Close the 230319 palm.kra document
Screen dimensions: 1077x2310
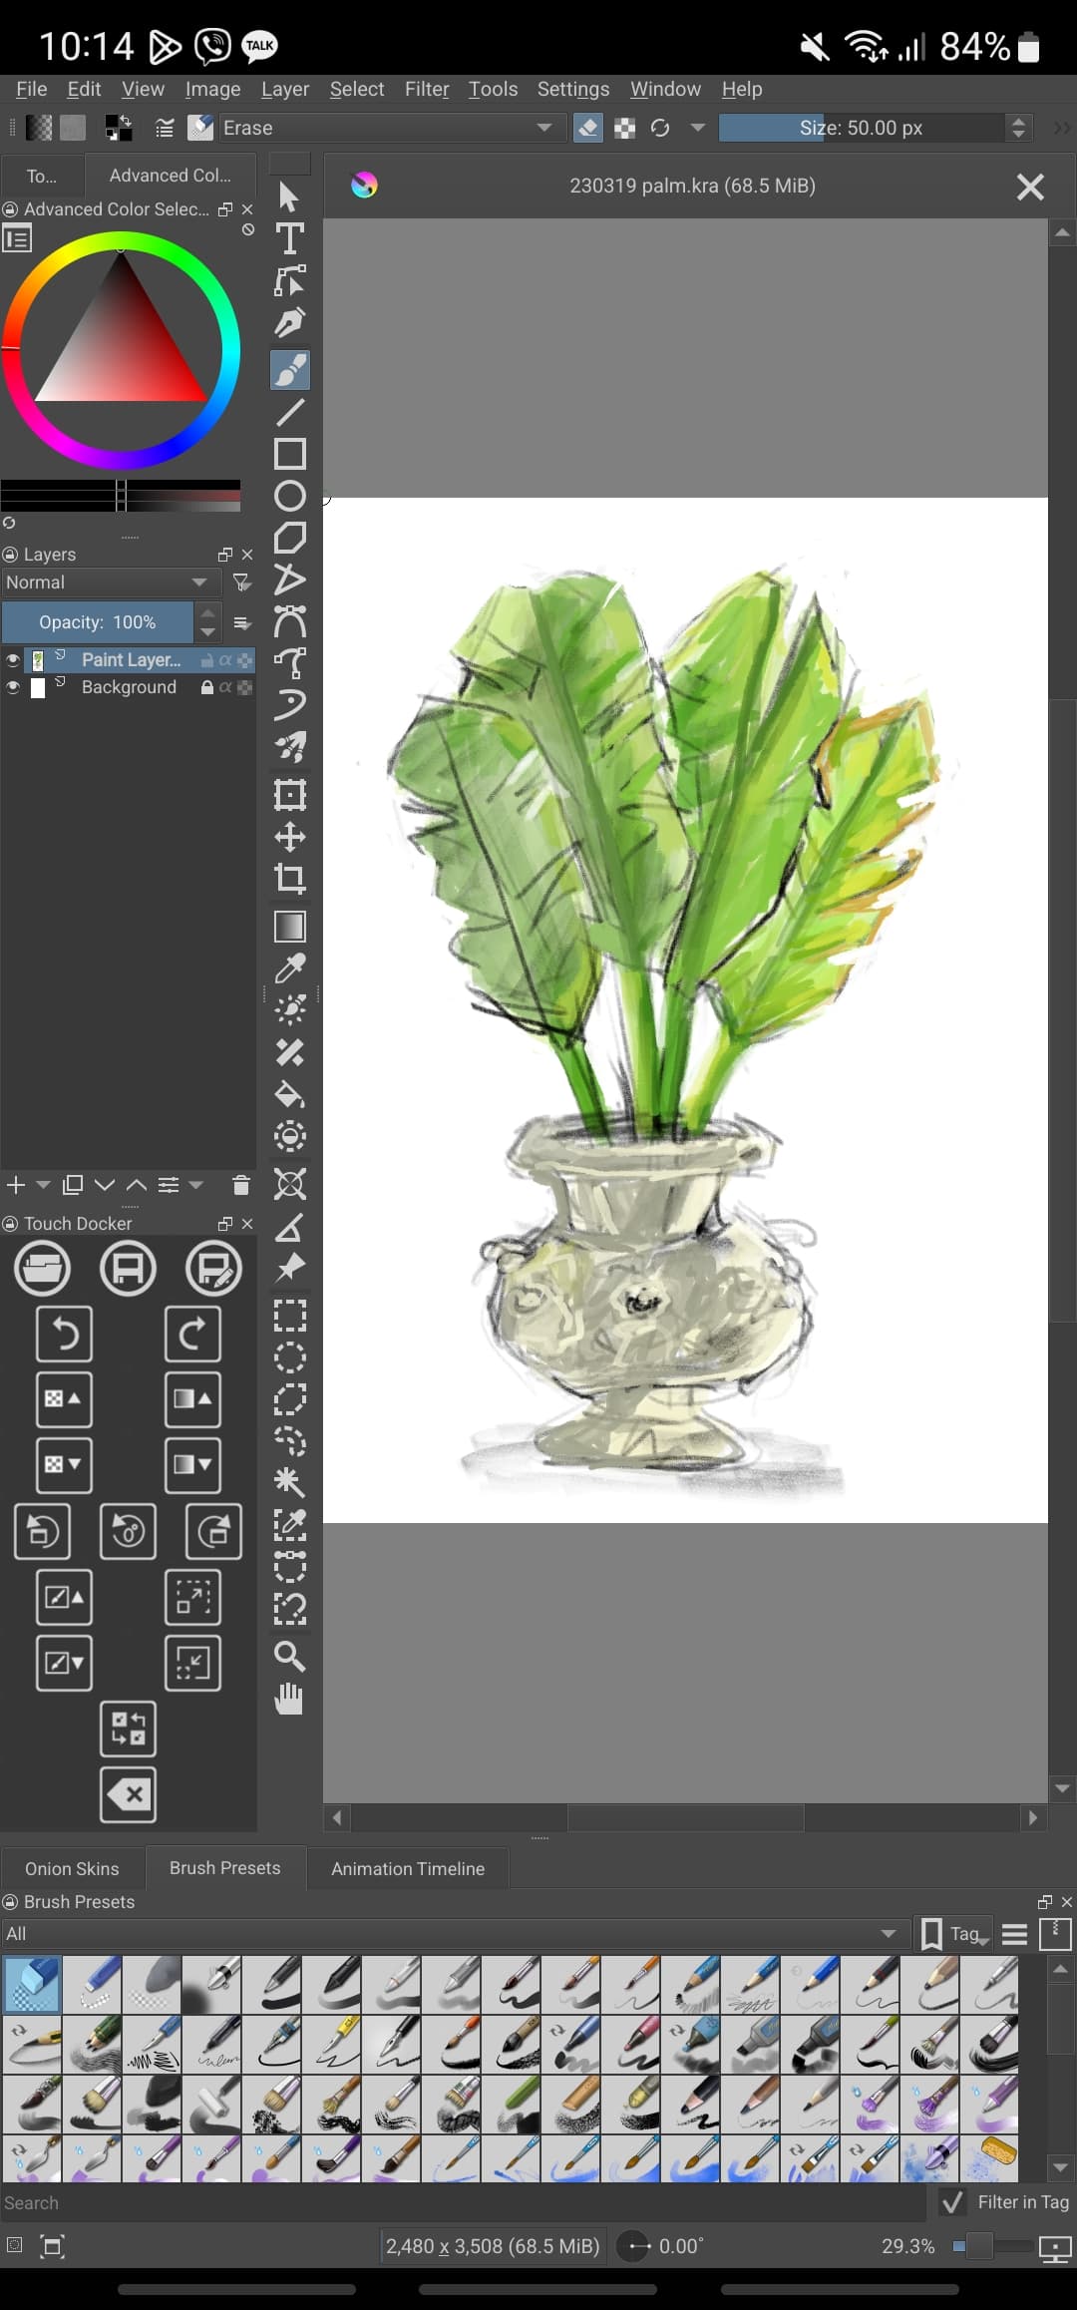click(x=1030, y=187)
